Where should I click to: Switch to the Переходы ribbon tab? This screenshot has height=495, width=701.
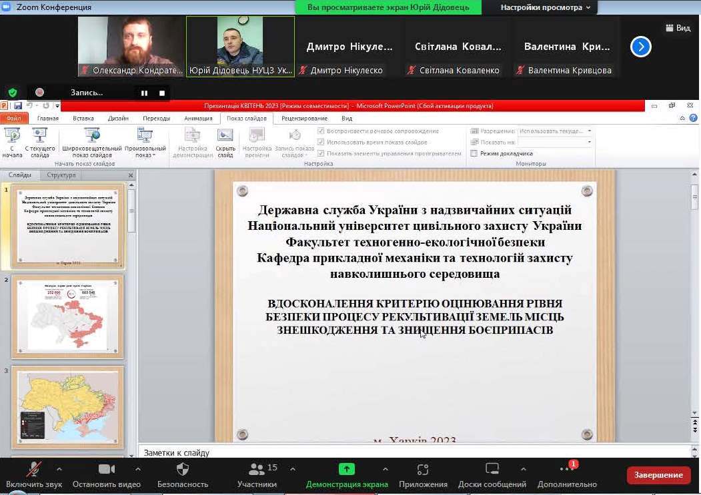point(156,119)
